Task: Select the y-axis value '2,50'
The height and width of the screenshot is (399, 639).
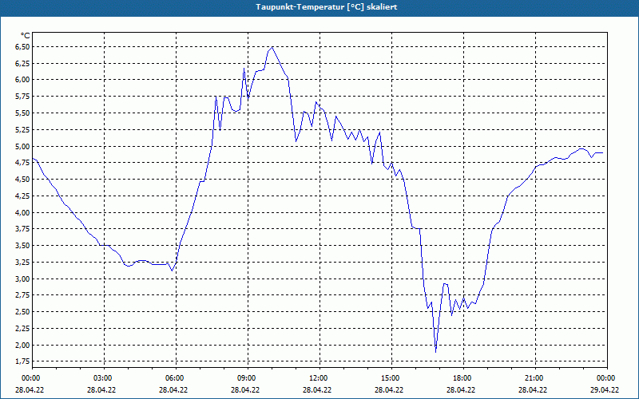Action: click(22, 312)
